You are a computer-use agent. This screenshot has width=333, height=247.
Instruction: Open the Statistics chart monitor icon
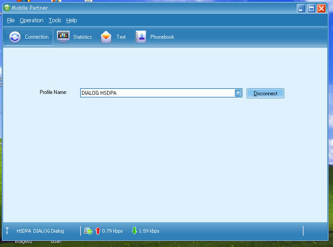click(63, 37)
